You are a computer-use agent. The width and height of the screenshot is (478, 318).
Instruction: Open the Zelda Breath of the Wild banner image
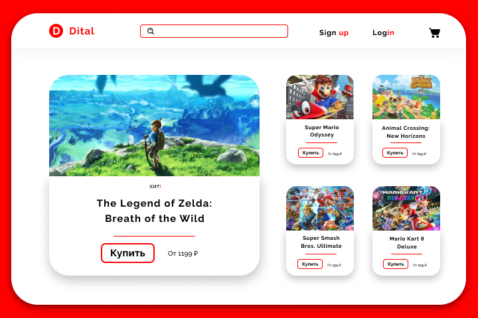point(154,125)
